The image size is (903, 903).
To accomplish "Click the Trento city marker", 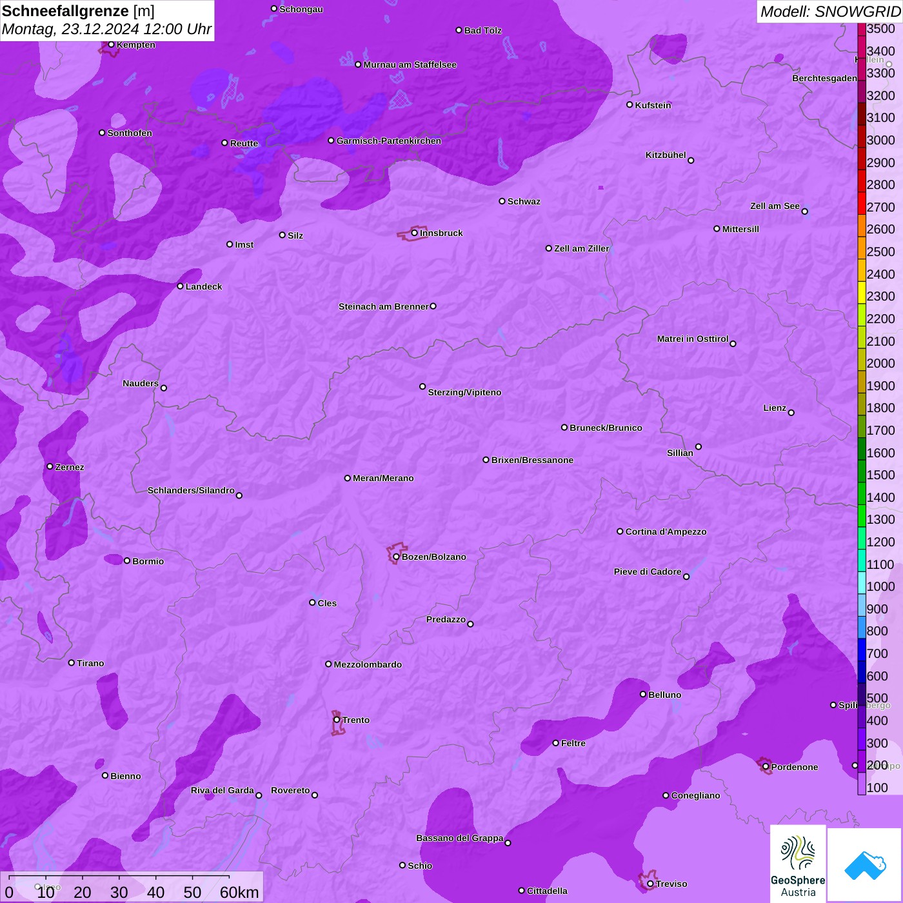I will (337, 720).
